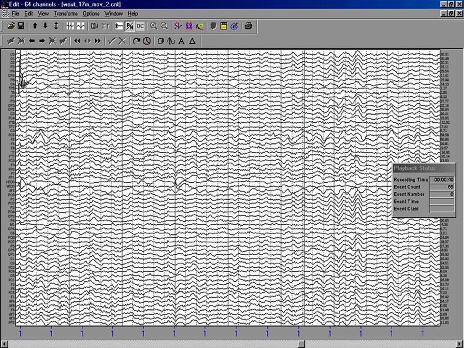Click the head silhouette icon
The image size is (464, 348).
point(213,26)
